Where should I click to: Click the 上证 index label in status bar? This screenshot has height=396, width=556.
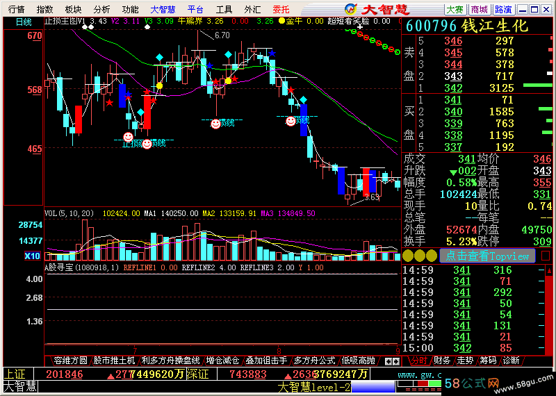coord(15,374)
